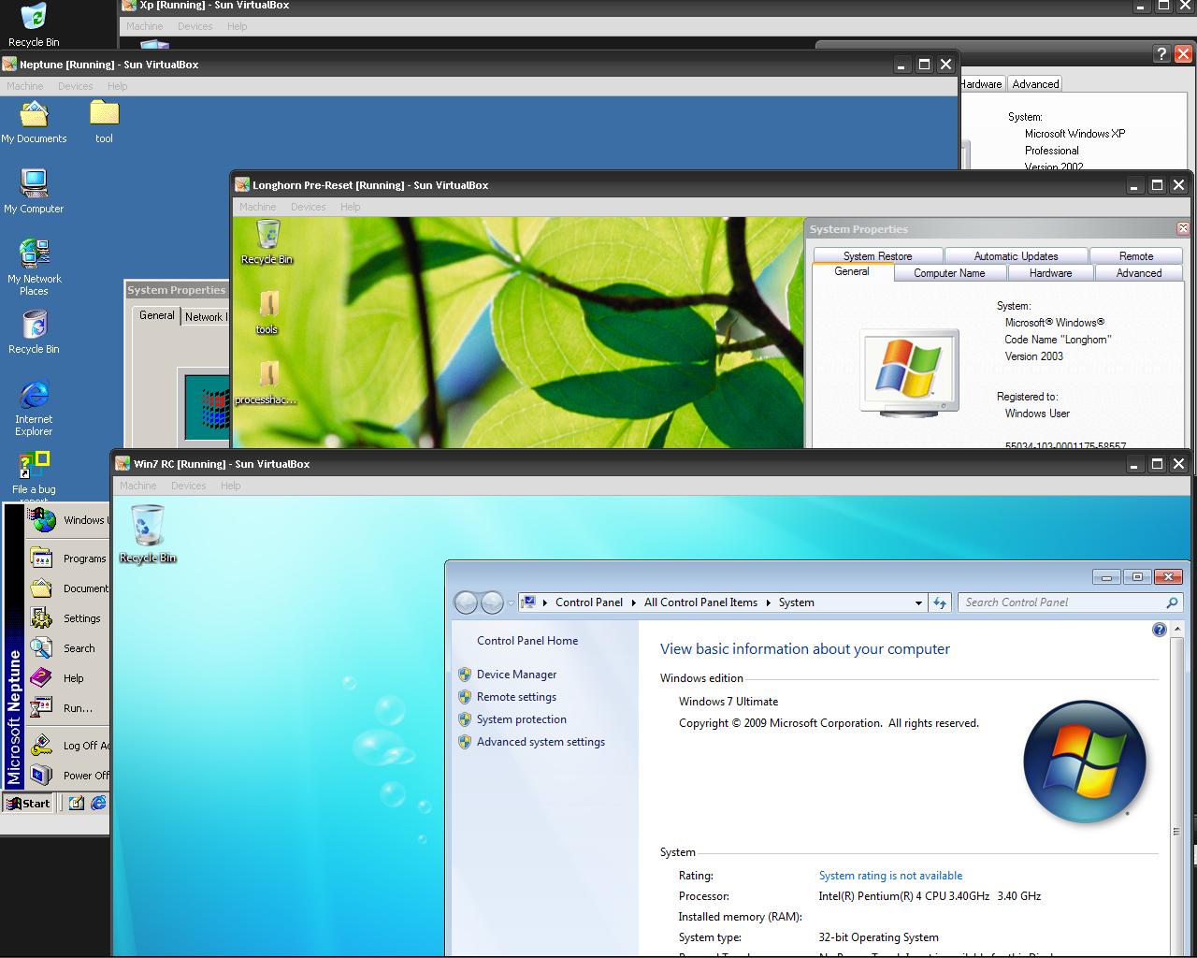Select My Network Places icon in Neptune
This screenshot has height=958, width=1197.
(x=34, y=268)
